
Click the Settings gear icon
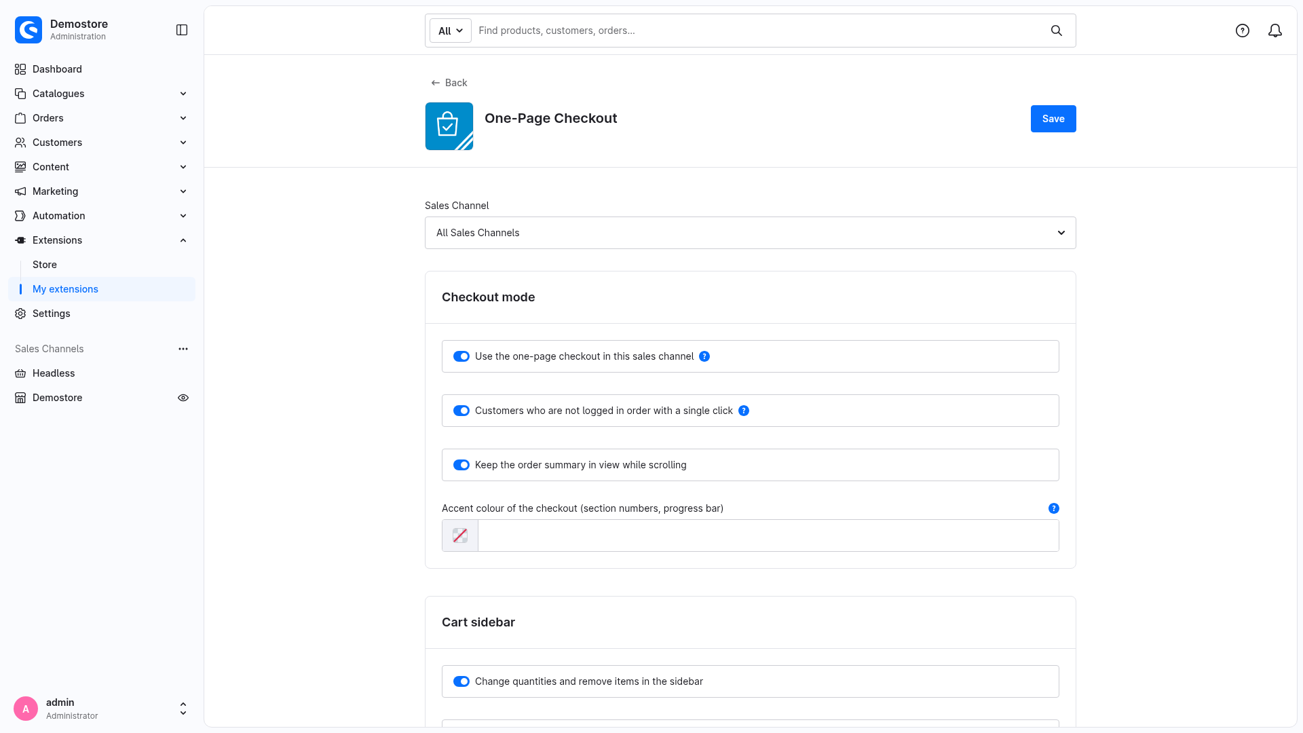20,314
